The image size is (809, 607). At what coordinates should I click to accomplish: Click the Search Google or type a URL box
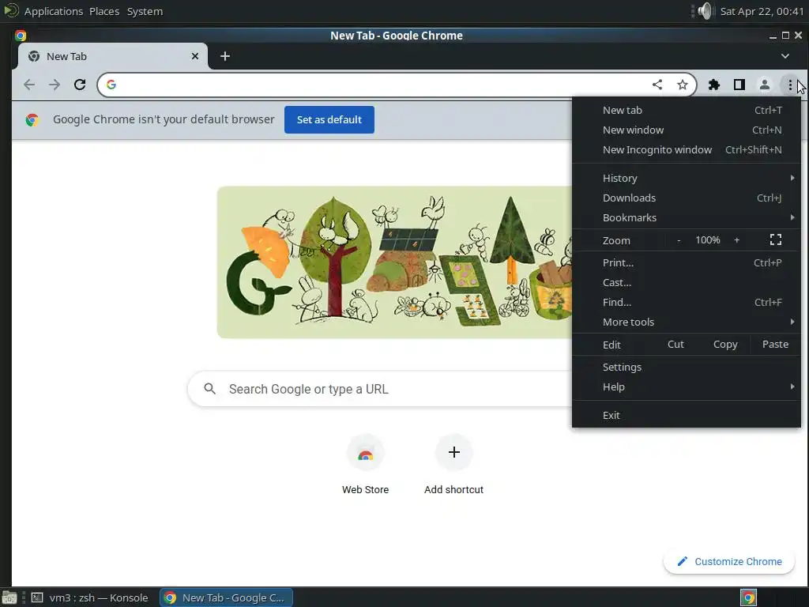click(382, 389)
